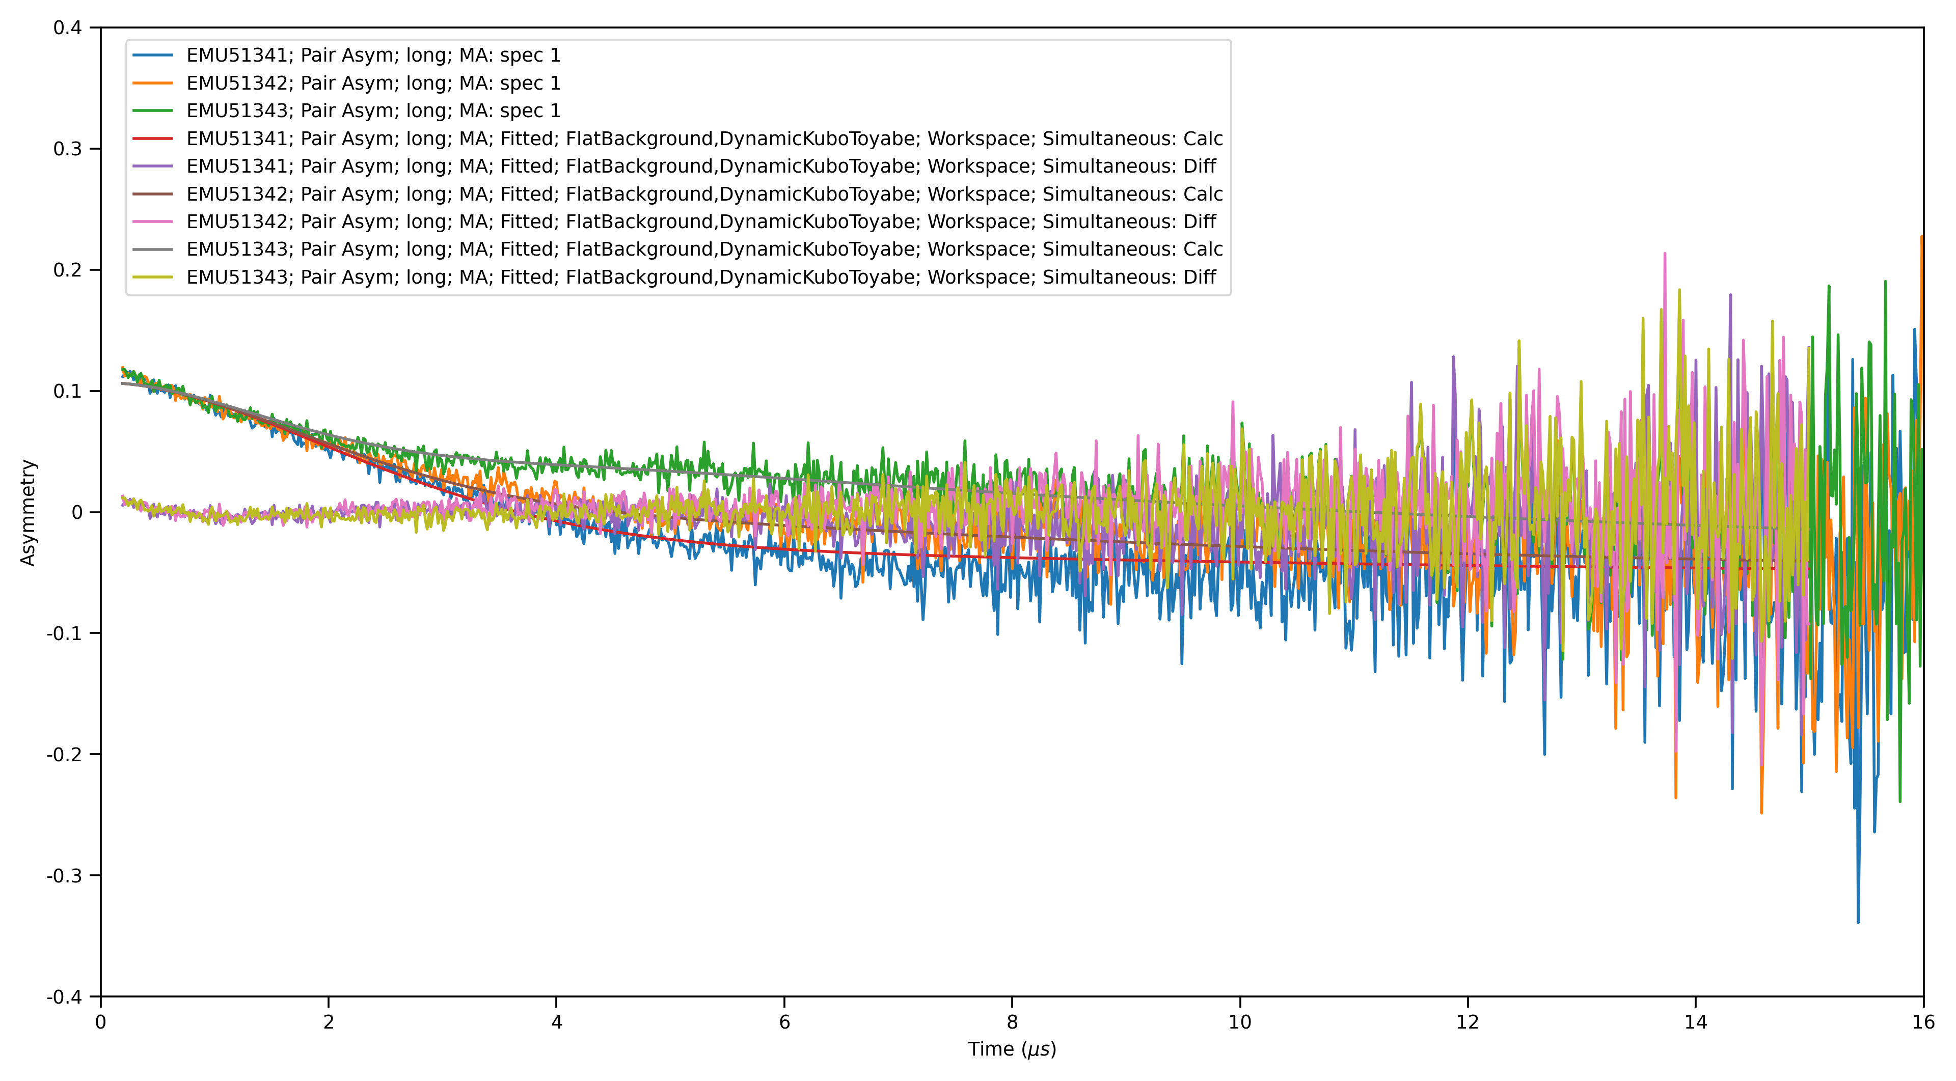Click y-axis tick label 0.3

click(x=68, y=149)
